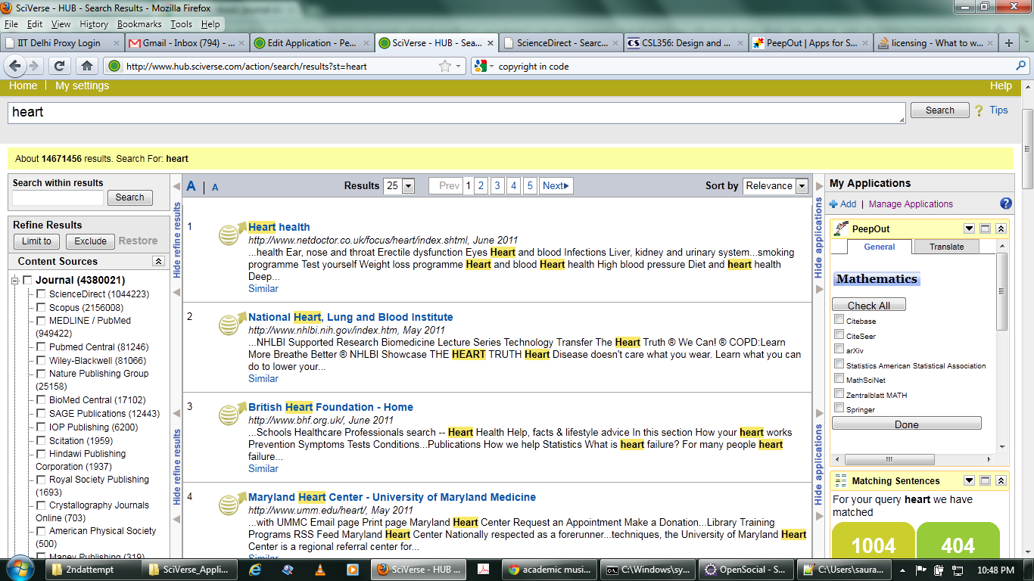Open the results-per-page 25 dropdown

click(x=408, y=186)
